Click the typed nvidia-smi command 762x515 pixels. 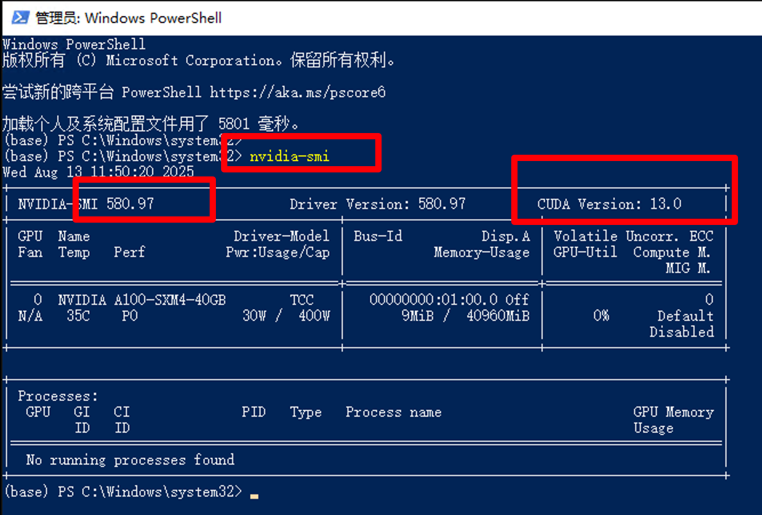click(289, 156)
